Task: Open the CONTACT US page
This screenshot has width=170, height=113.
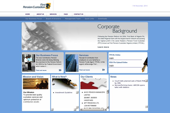Action: (78, 14)
